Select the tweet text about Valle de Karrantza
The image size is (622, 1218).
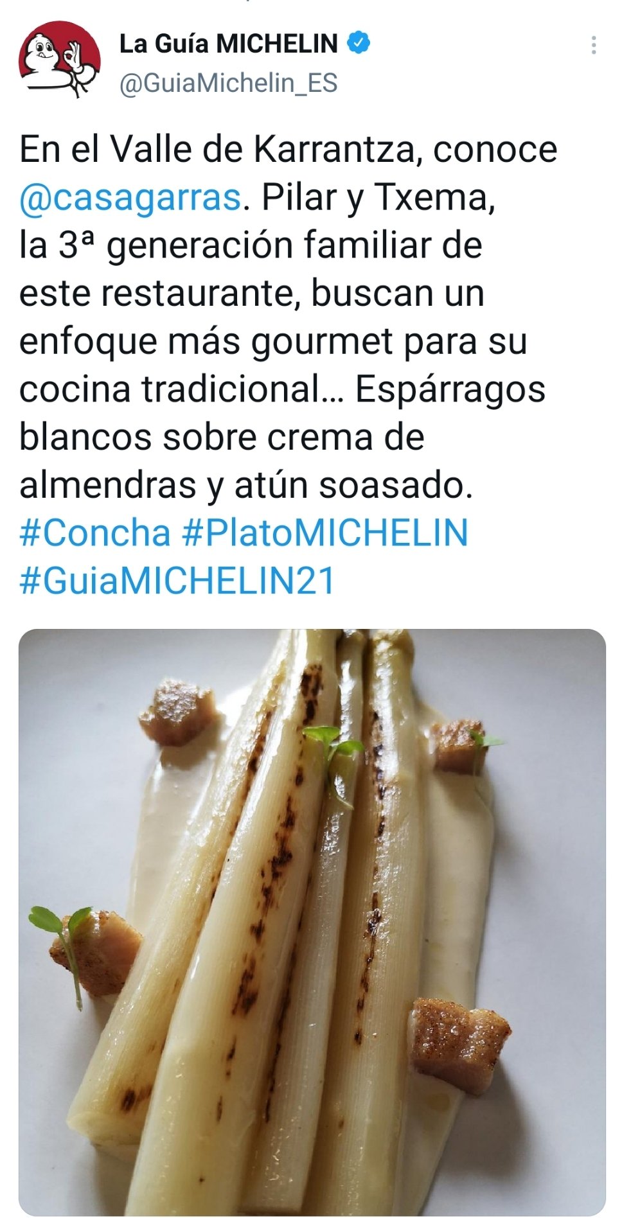288,365
